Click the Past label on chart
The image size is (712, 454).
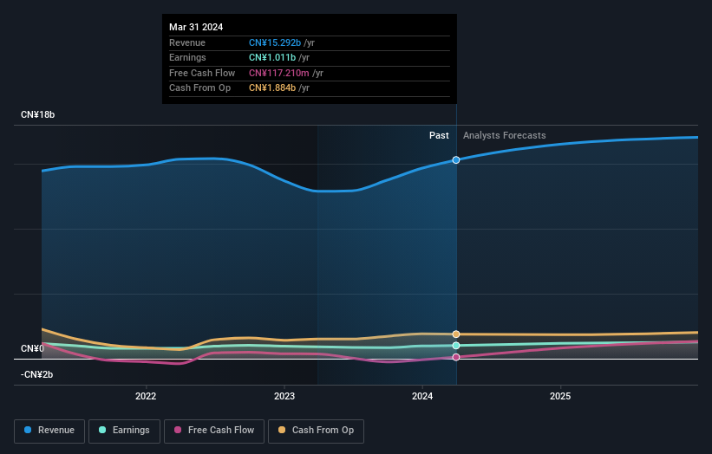(439, 135)
